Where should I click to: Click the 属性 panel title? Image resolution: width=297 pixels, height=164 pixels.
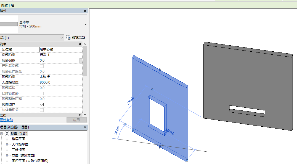3,11
